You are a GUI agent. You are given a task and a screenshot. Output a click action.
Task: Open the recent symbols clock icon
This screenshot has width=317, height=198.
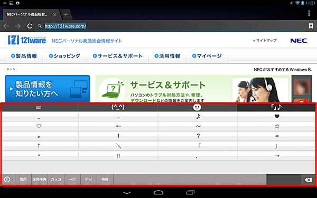click(7, 180)
